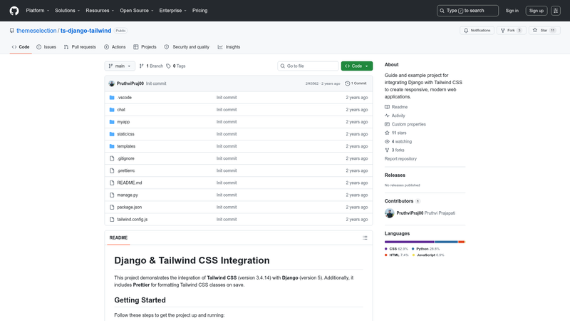View the 0 Tags link
The image size is (570, 321).
tap(176, 66)
